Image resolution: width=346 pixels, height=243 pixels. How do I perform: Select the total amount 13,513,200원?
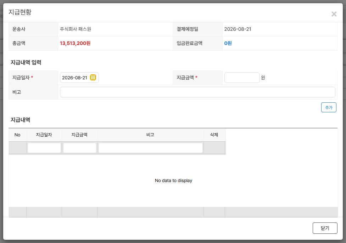pyautogui.click(x=75, y=43)
